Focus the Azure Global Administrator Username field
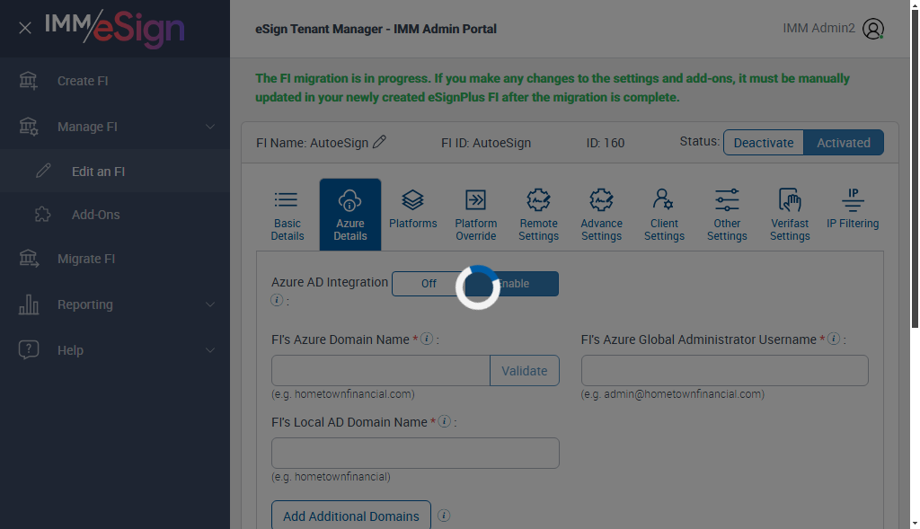 pos(725,370)
